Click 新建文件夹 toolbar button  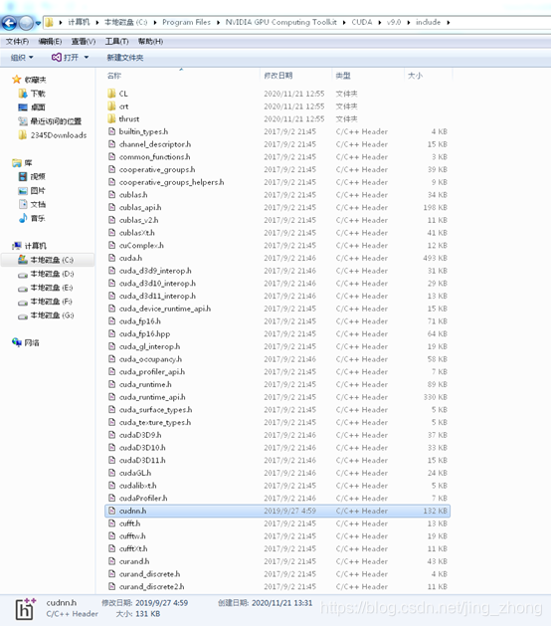pyautogui.click(x=125, y=58)
